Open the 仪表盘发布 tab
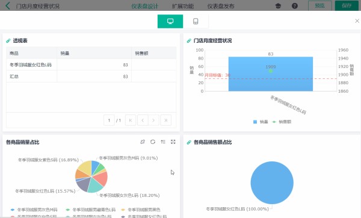The width and height of the screenshot is (361, 218). pyautogui.click(x=221, y=6)
